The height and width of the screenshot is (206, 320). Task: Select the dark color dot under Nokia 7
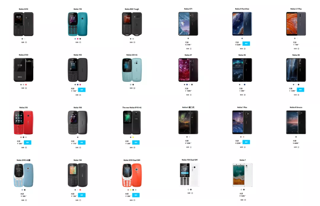(x=244, y=189)
